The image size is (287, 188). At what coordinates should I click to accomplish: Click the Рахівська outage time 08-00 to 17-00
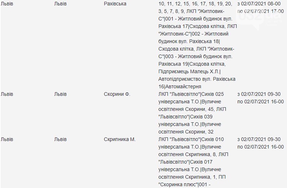click(260, 8)
